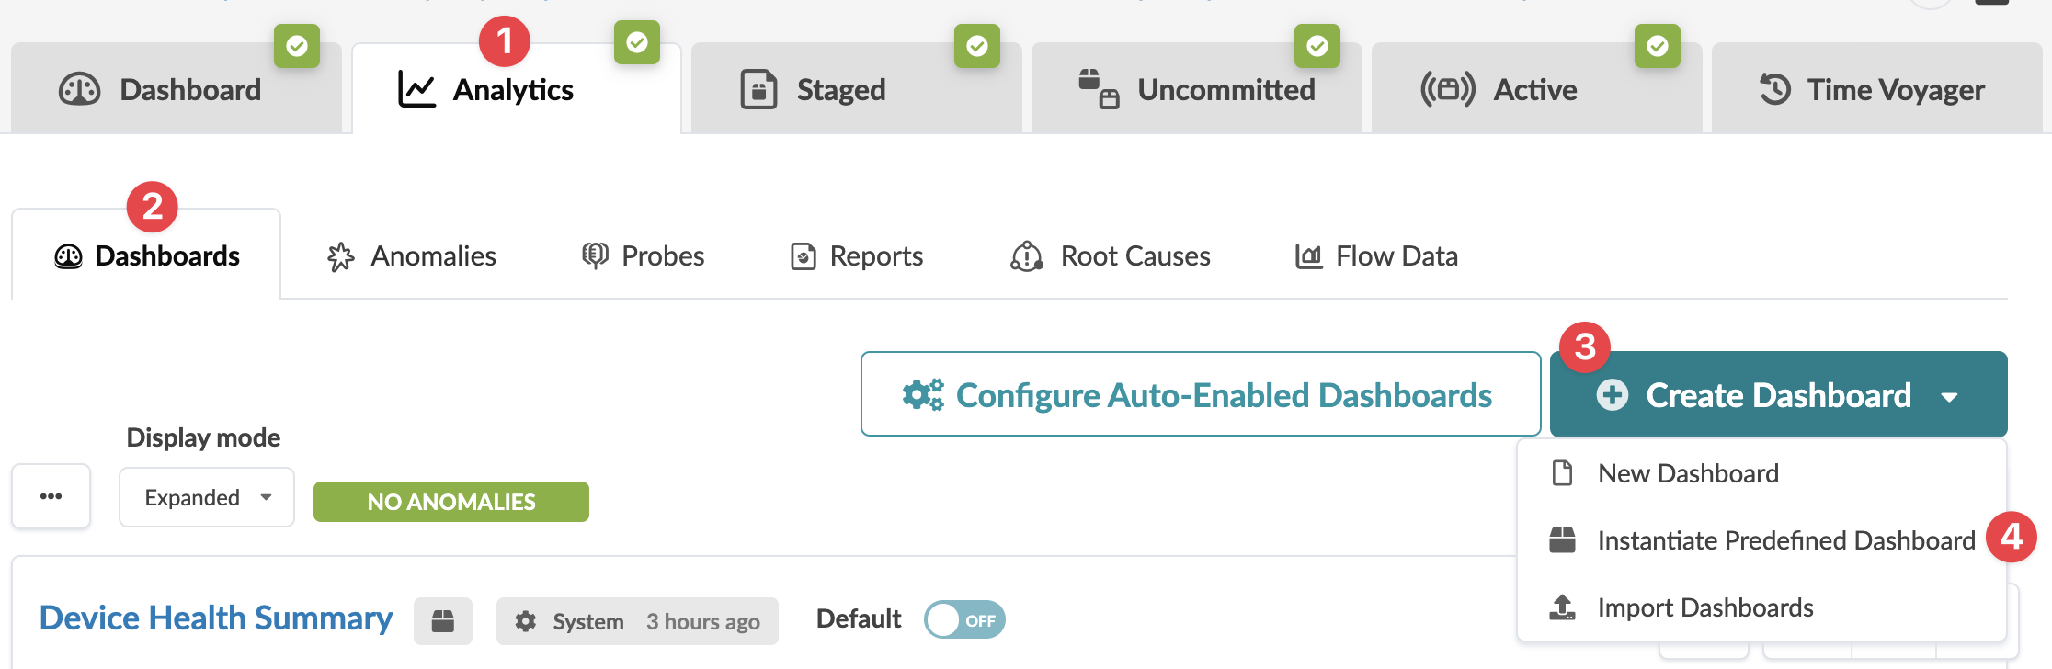The height and width of the screenshot is (669, 2052).
Task: Click the green check badge on Dashboard tab
Action: (x=296, y=46)
